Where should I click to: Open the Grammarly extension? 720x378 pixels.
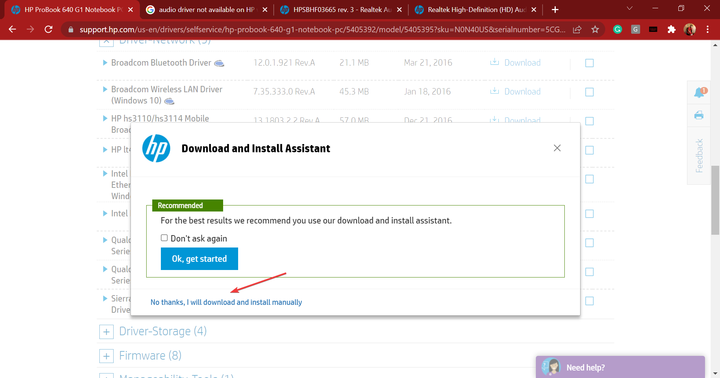(618, 29)
